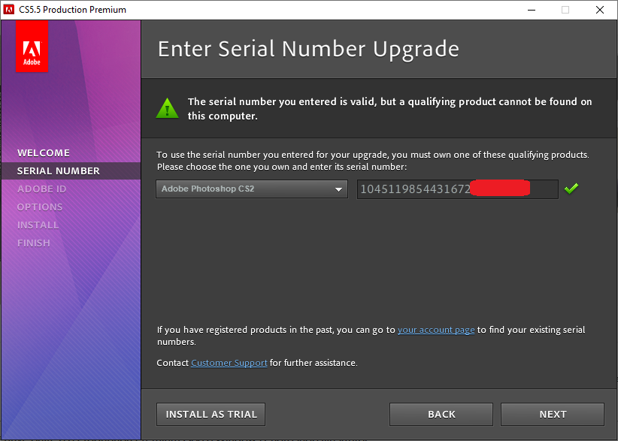The width and height of the screenshot is (618, 441).
Task: Click the green warning triangle icon
Action: pyautogui.click(x=167, y=107)
